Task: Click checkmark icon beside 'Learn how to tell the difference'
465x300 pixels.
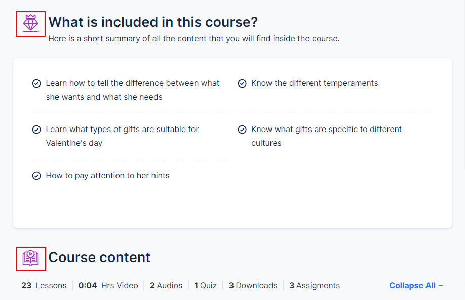Action: point(36,84)
